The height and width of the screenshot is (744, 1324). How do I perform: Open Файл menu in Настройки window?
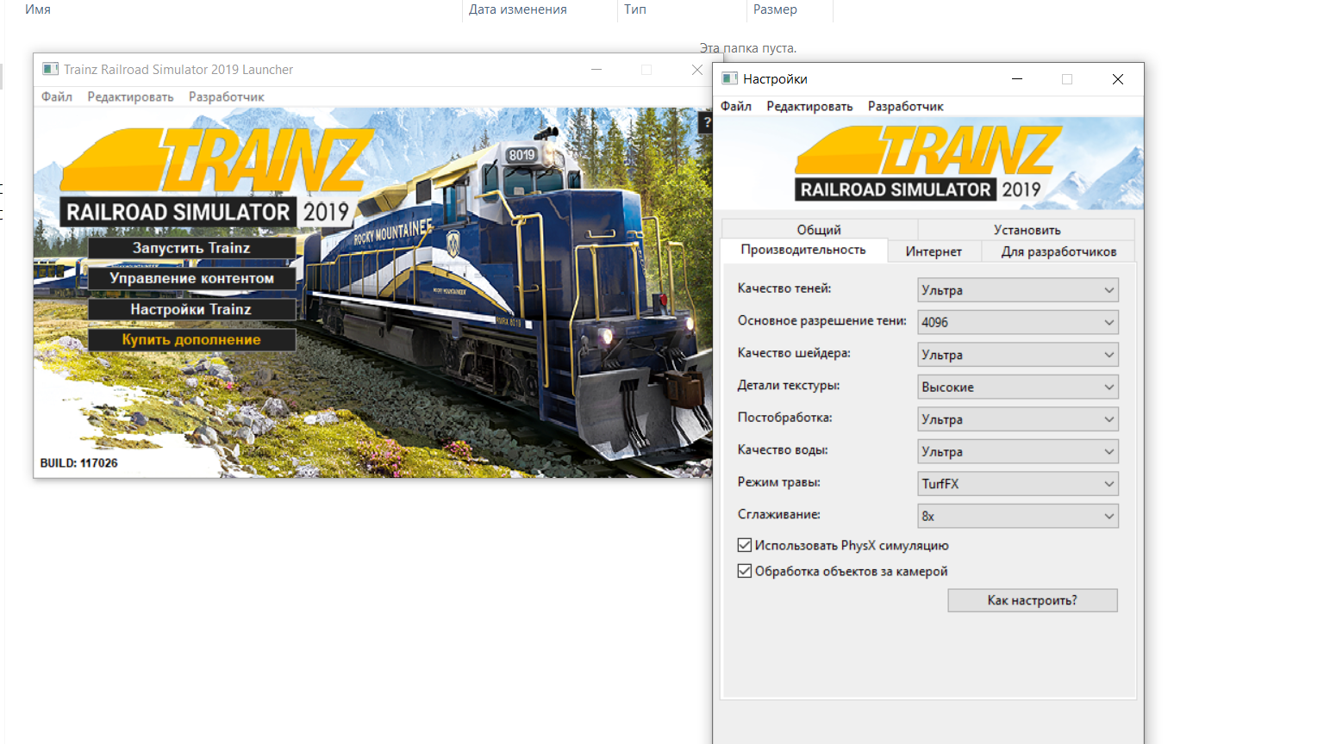click(x=736, y=106)
